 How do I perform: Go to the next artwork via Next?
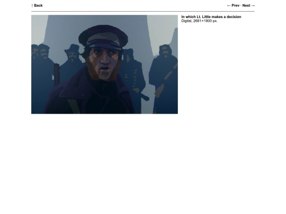pyautogui.click(x=248, y=5)
